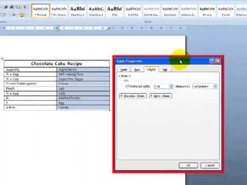Click the "Quantity" header cell
The height and width of the screenshot is (185, 247).
30,69
